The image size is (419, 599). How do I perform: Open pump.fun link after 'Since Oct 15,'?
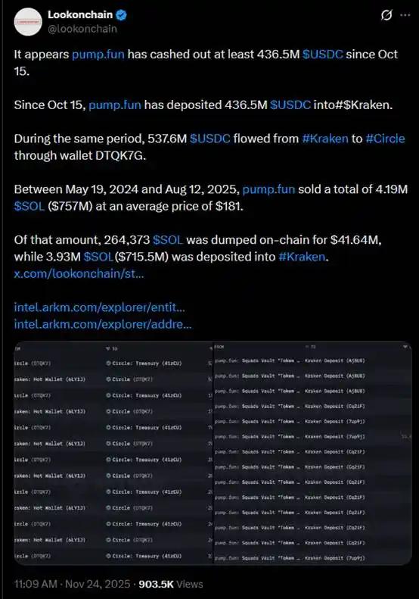pyautogui.click(x=115, y=105)
